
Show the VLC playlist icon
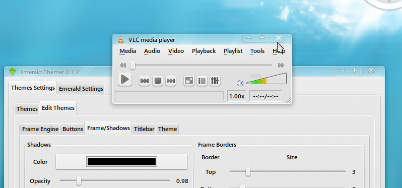point(202,81)
